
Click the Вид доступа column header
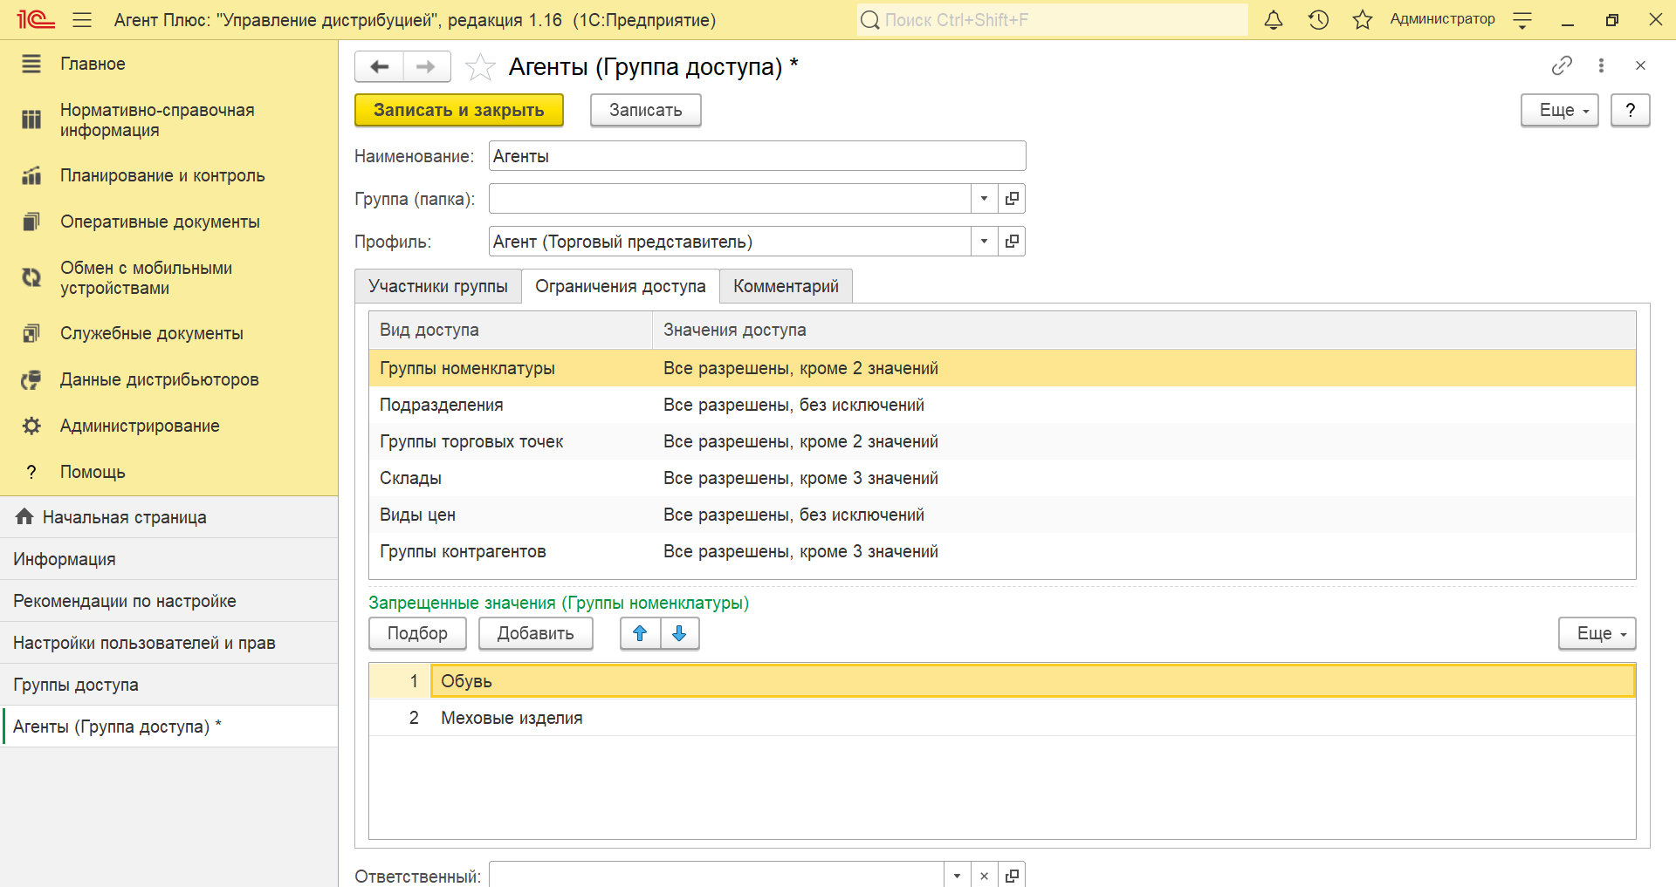coord(511,330)
